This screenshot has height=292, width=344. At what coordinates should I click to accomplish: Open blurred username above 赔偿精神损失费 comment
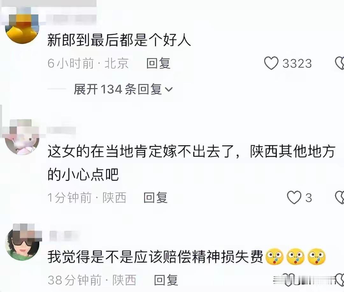64,236
